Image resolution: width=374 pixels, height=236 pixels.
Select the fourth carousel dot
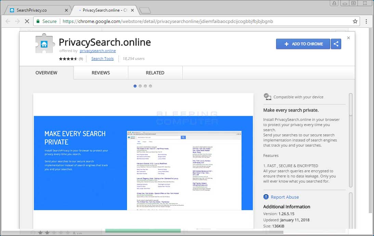tap(151, 86)
